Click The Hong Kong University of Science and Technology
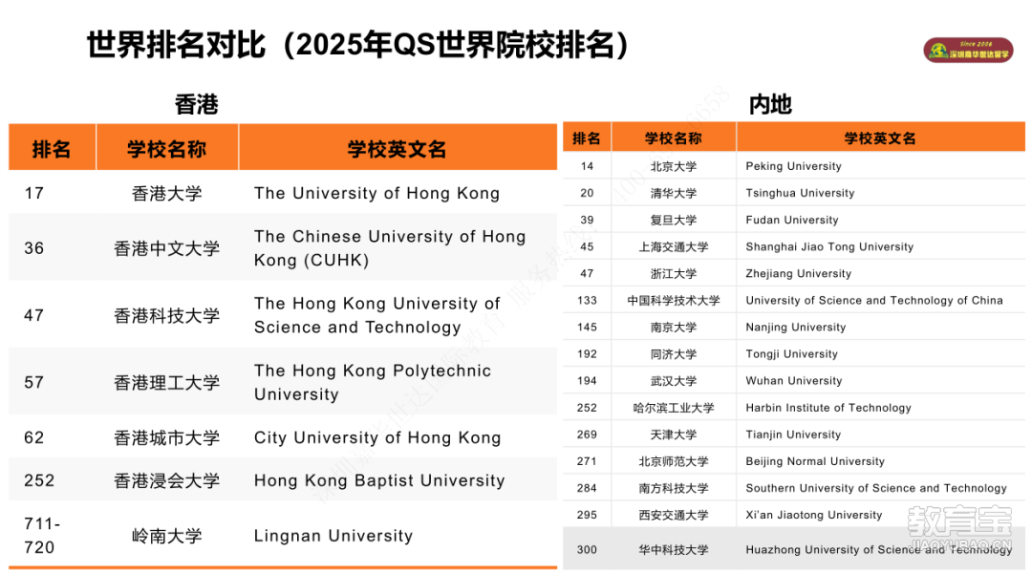1032x573 pixels. click(377, 315)
